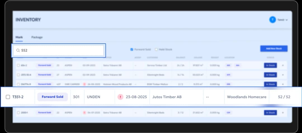Click the location tag in second row
This screenshot has height=133, width=302.
228,75
